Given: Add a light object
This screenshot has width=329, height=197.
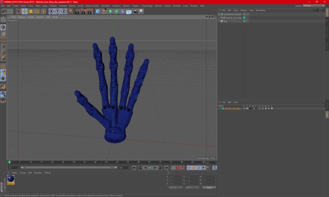Looking at the screenshot, I should click(x=141, y=11).
